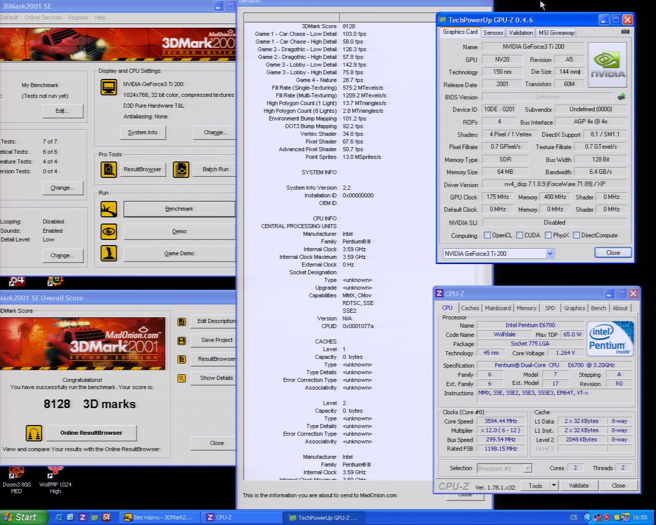
Task: Click the Validate button in CPU-Z
Action: click(579, 486)
